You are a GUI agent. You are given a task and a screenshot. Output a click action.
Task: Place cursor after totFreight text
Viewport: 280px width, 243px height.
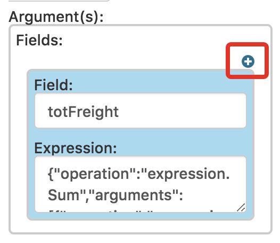[x=119, y=112]
